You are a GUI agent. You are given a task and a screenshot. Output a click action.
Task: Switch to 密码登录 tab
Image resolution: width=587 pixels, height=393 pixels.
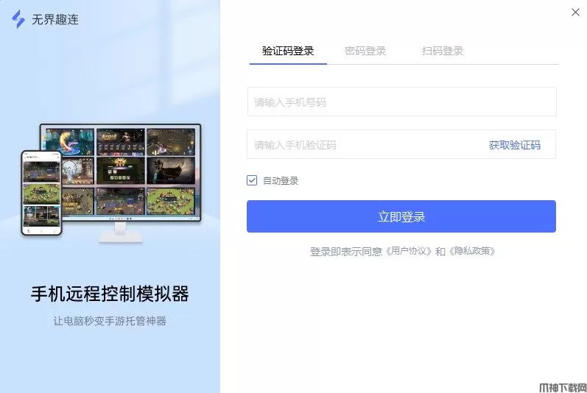(365, 51)
